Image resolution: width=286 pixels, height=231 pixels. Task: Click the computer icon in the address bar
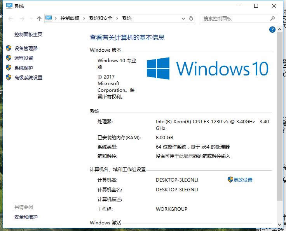point(49,18)
